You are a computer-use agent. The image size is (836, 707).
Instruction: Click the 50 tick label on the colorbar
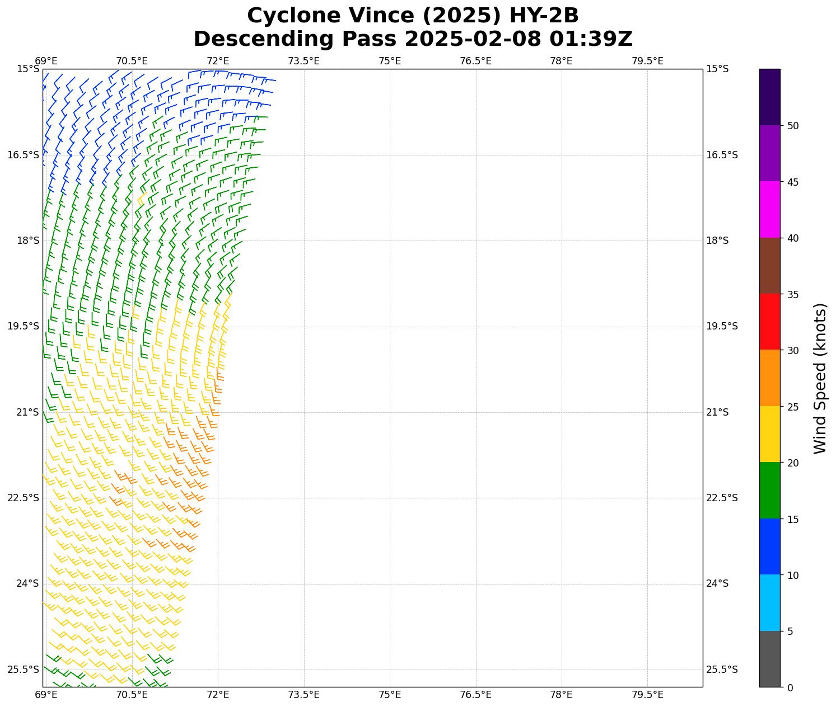[792, 126]
